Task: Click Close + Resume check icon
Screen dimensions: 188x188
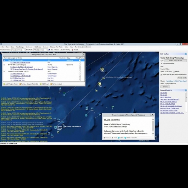Action: (125, 138)
